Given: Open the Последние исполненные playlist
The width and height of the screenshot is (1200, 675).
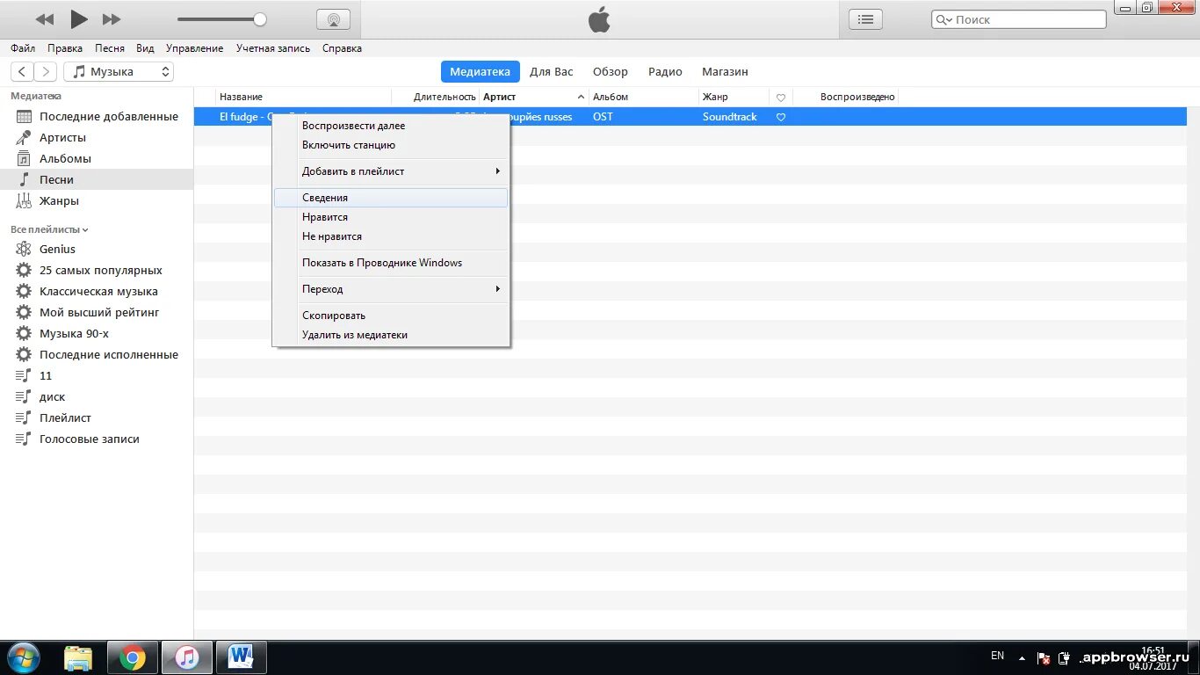Looking at the screenshot, I should tap(97, 354).
